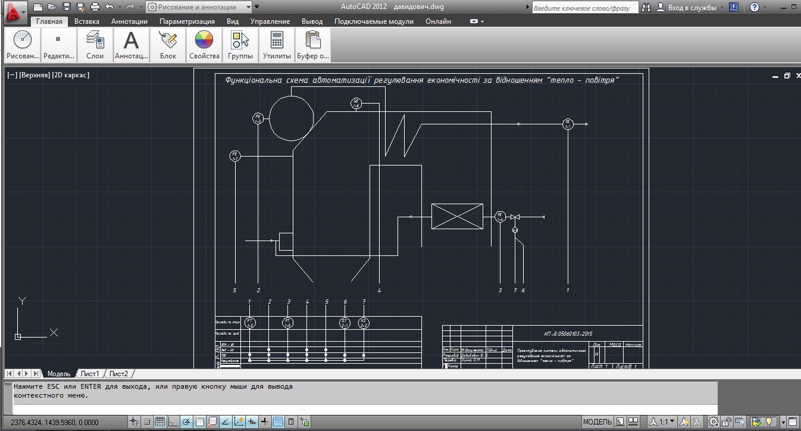
Task: Open the Вид ribbon tab
Action: (233, 21)
